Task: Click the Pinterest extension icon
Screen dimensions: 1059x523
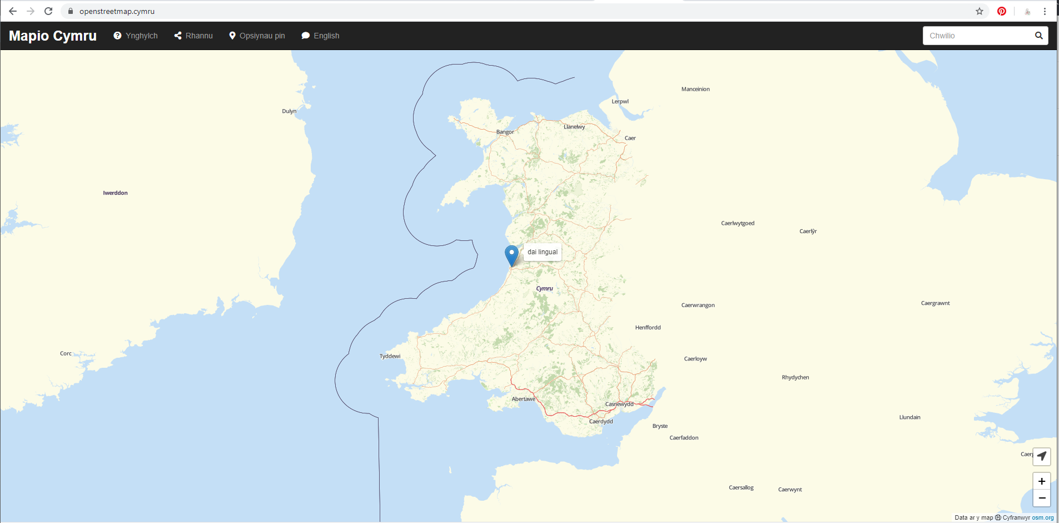Action: click(x=1002, y=11)
